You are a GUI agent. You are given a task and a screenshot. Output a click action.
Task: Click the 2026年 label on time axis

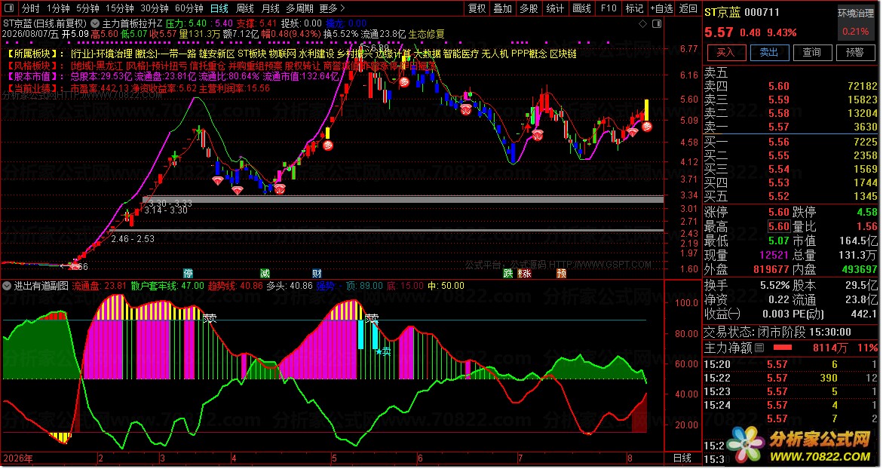tap(17, 458)
